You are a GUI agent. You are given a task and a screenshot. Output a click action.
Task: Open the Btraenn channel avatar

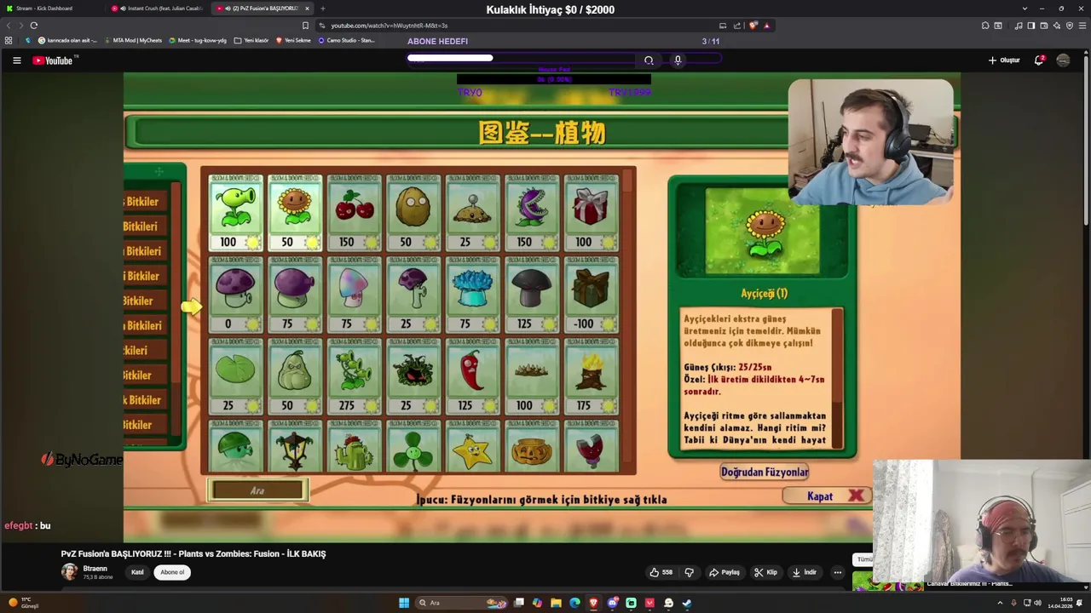click(x=69, y=572)
